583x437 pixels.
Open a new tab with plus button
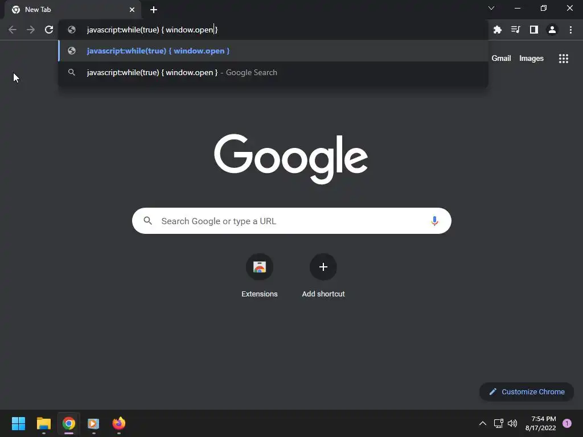(154, 10)
